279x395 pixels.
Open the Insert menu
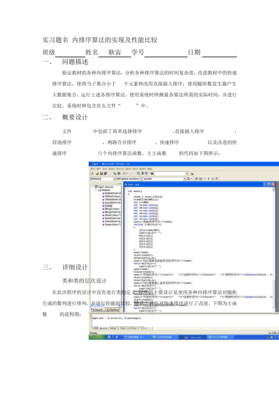pos(112,169)
